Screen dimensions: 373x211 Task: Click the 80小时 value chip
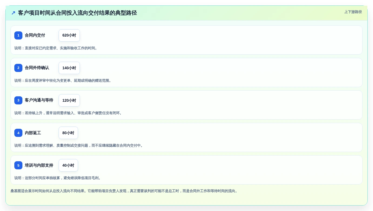click(68, 133)
